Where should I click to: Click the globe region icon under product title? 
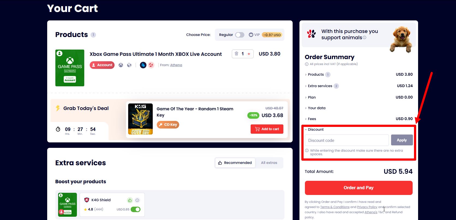[x=129, y=65]
